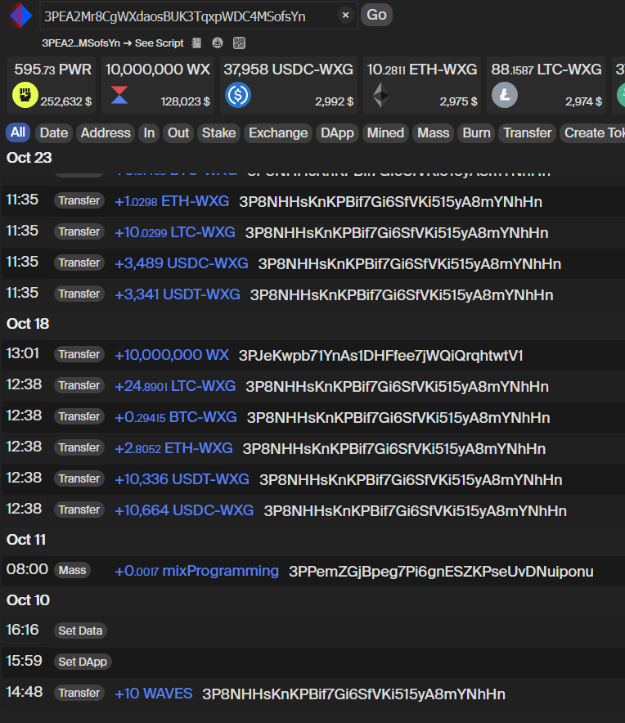Copy the address using the clipboard icon
The image size is (625, 723).
[x=196, y=43]
